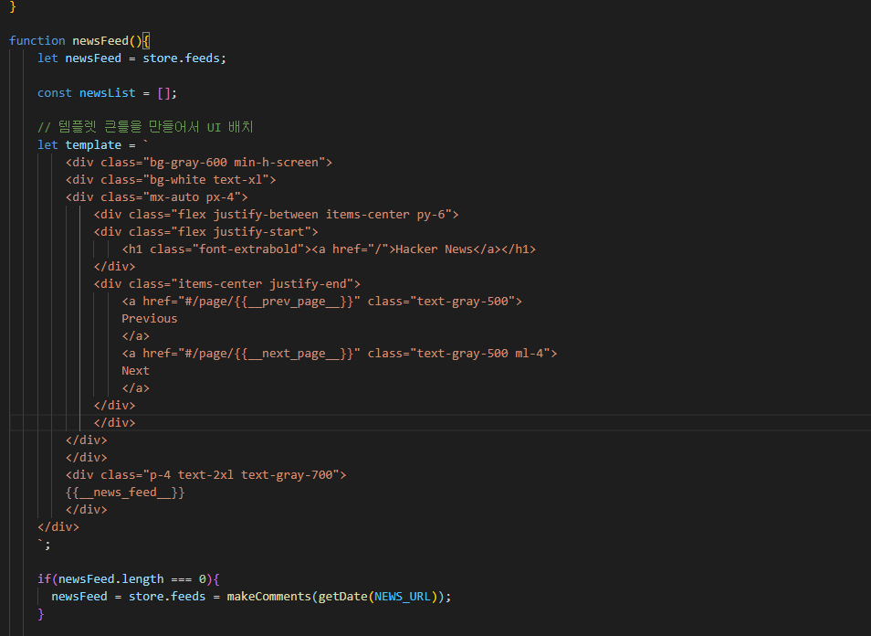Screen dimensions: 871x636
Task: Click the "</a>" tag below Previous
Action: tap(135, 335)
